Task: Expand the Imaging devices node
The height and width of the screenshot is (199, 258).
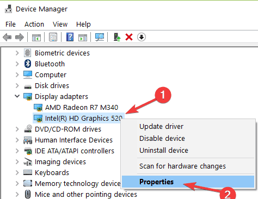Action: point(17,161)
